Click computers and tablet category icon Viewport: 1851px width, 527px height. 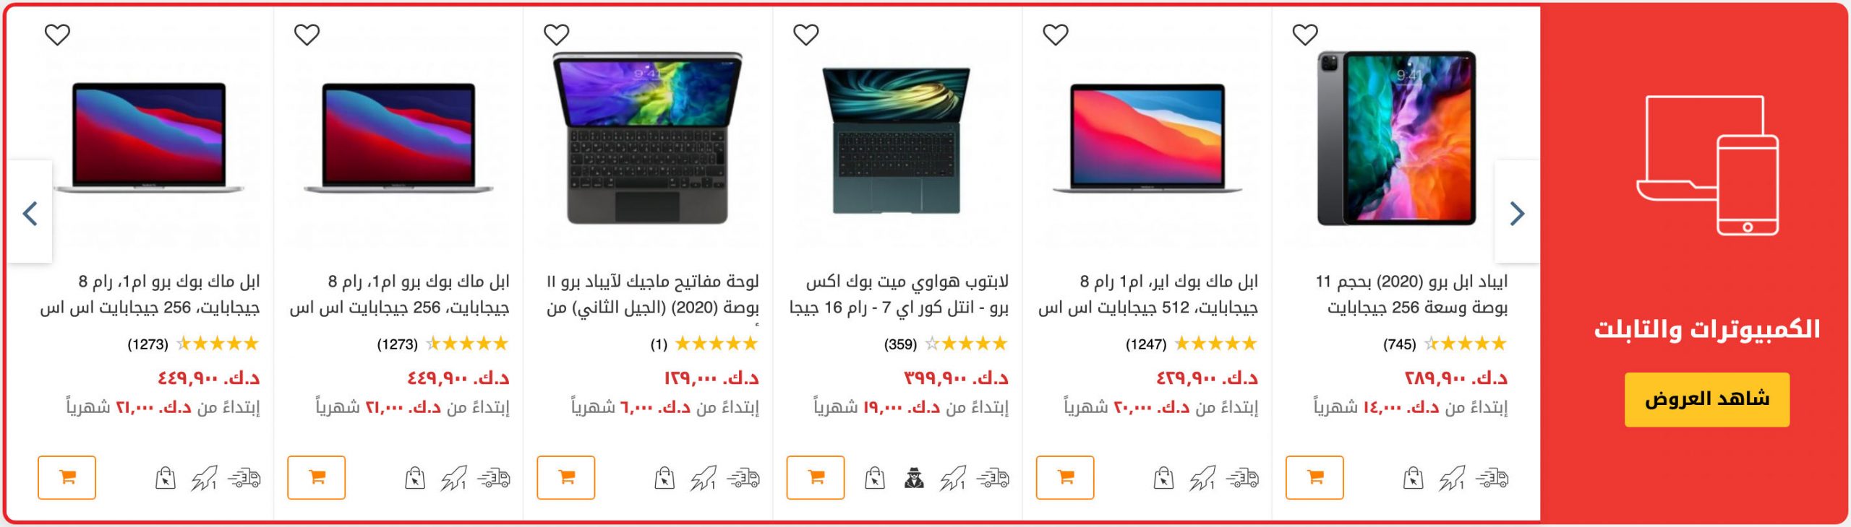click(x=1707, y=165)
